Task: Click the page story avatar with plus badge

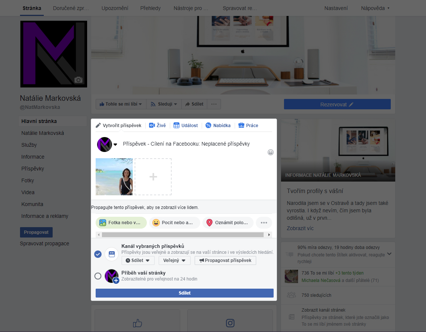Action: tap(112, 276)
